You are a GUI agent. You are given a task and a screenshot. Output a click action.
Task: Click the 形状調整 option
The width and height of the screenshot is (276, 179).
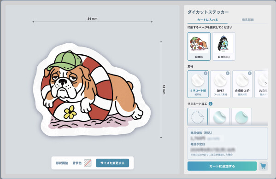(x=62, y=163)
